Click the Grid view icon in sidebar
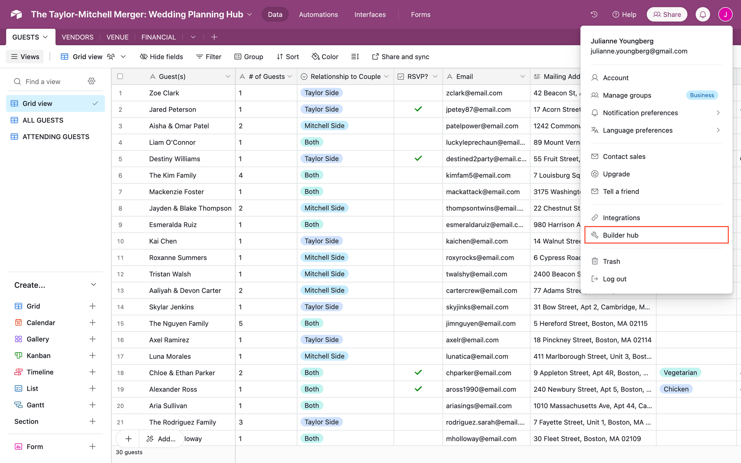 pyautogui.click(x=14, y=103)
